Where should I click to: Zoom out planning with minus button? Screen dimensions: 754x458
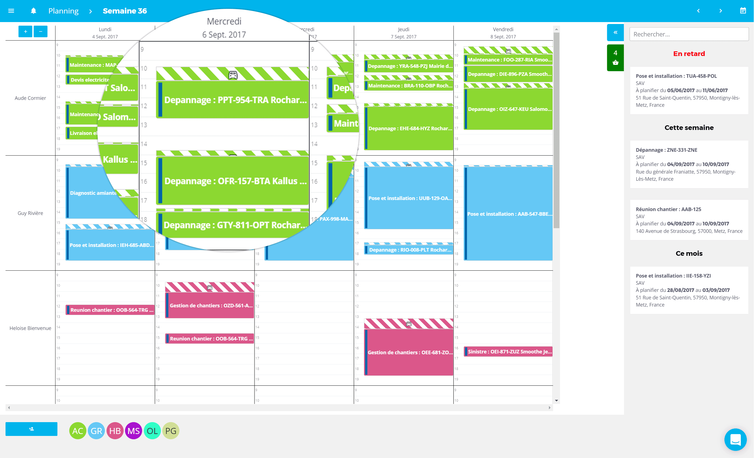point(41,31)
